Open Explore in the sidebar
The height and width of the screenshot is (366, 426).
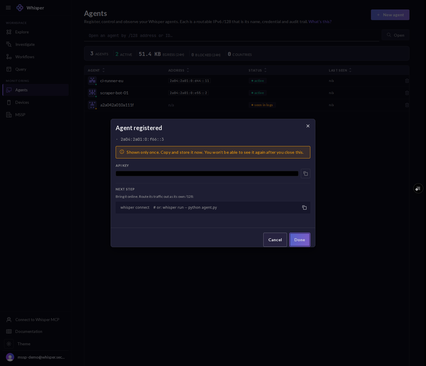35,32
